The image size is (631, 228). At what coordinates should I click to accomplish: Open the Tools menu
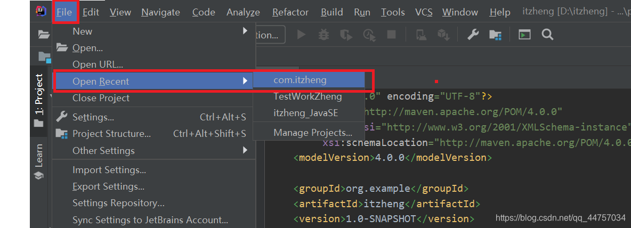pos(393,12)
